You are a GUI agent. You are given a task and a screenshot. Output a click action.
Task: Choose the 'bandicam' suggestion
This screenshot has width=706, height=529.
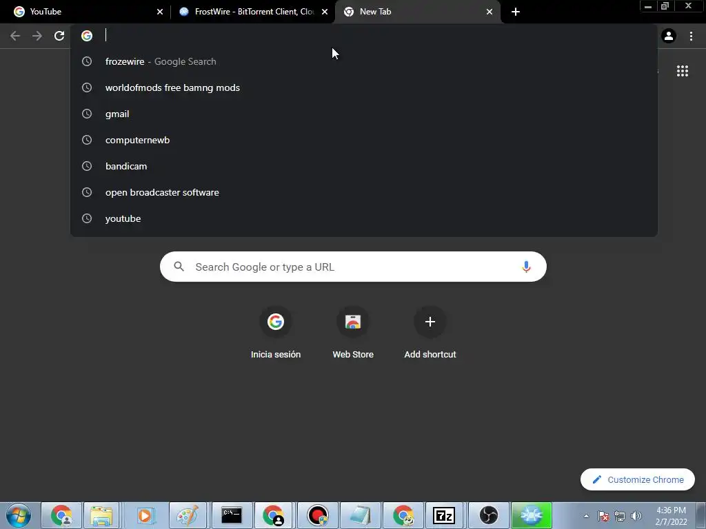(364, 166)
